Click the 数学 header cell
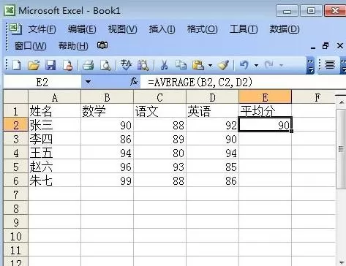Image resolution: width=346 pixels, height=266 pixels. pos(108,111)
